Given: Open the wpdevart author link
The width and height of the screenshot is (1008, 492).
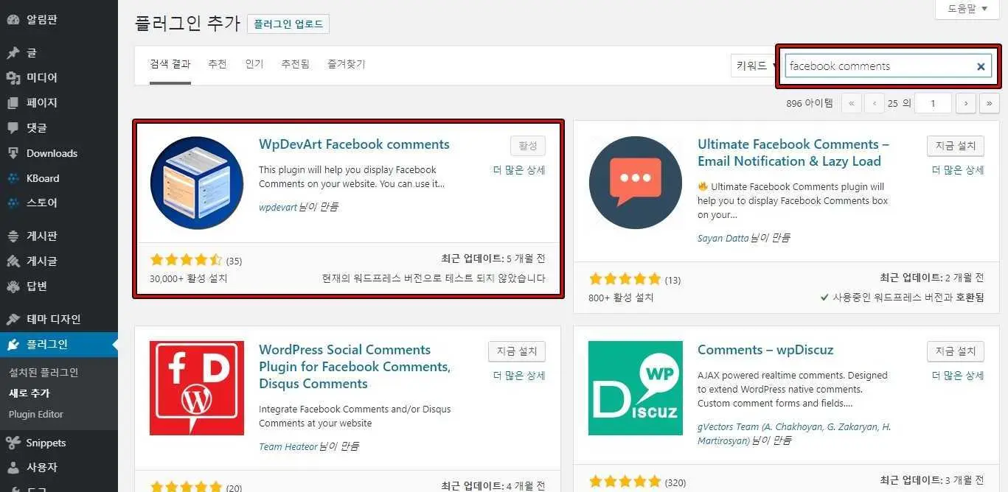Looking at the screenshot, I should click(278, 207).
